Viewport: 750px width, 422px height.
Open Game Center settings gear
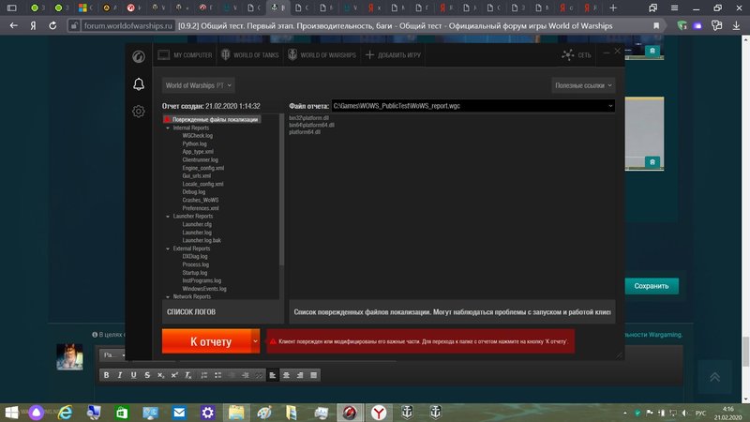139,112
